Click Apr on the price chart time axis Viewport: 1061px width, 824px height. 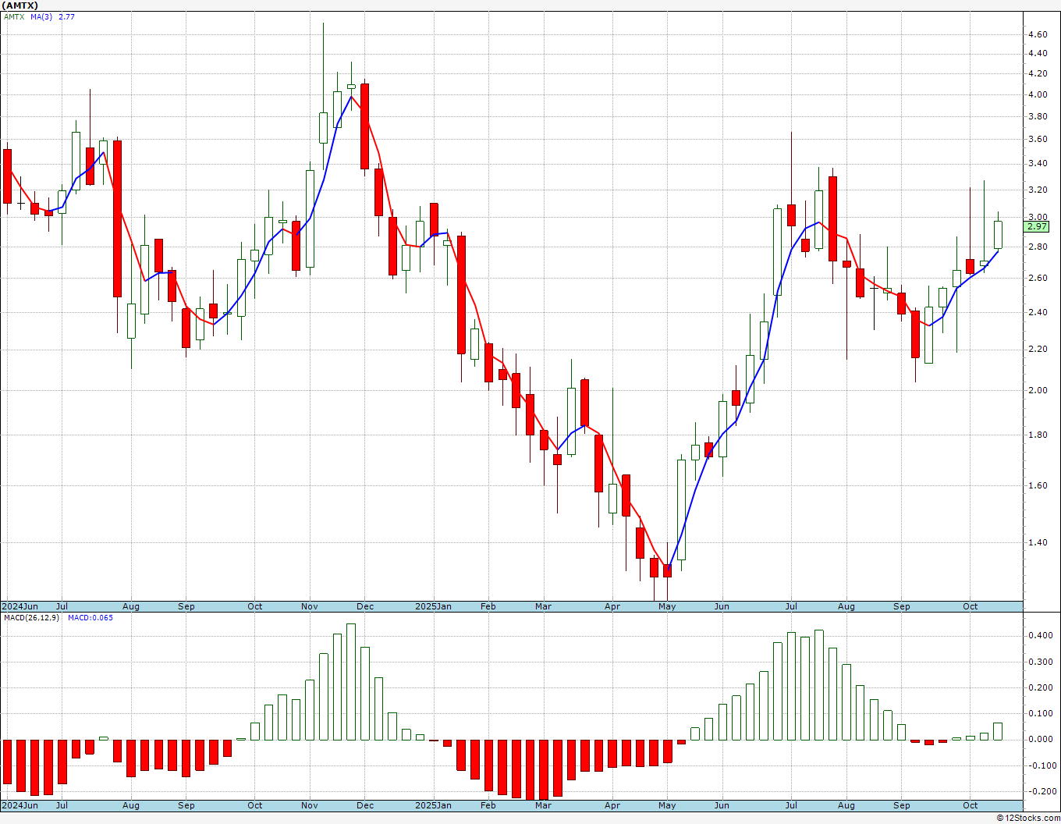point(612,606)
